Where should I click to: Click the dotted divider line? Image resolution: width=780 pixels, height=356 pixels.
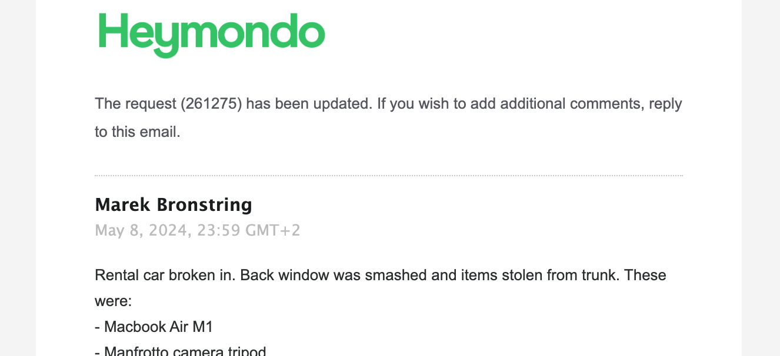click(388, 176)
